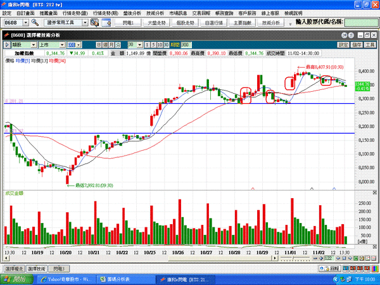Toggle the 週 weekly period button

(x=105, y=45)
